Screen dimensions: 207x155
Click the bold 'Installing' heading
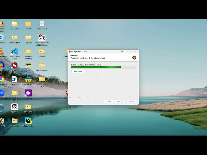coord(74,56)
